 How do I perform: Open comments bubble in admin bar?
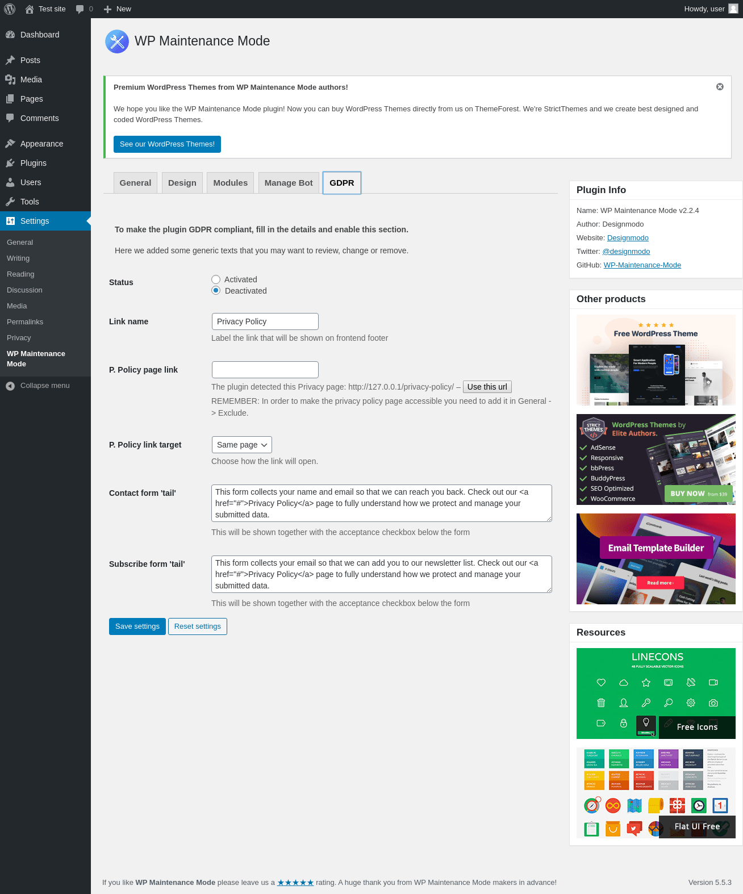[x=80, y=9]
